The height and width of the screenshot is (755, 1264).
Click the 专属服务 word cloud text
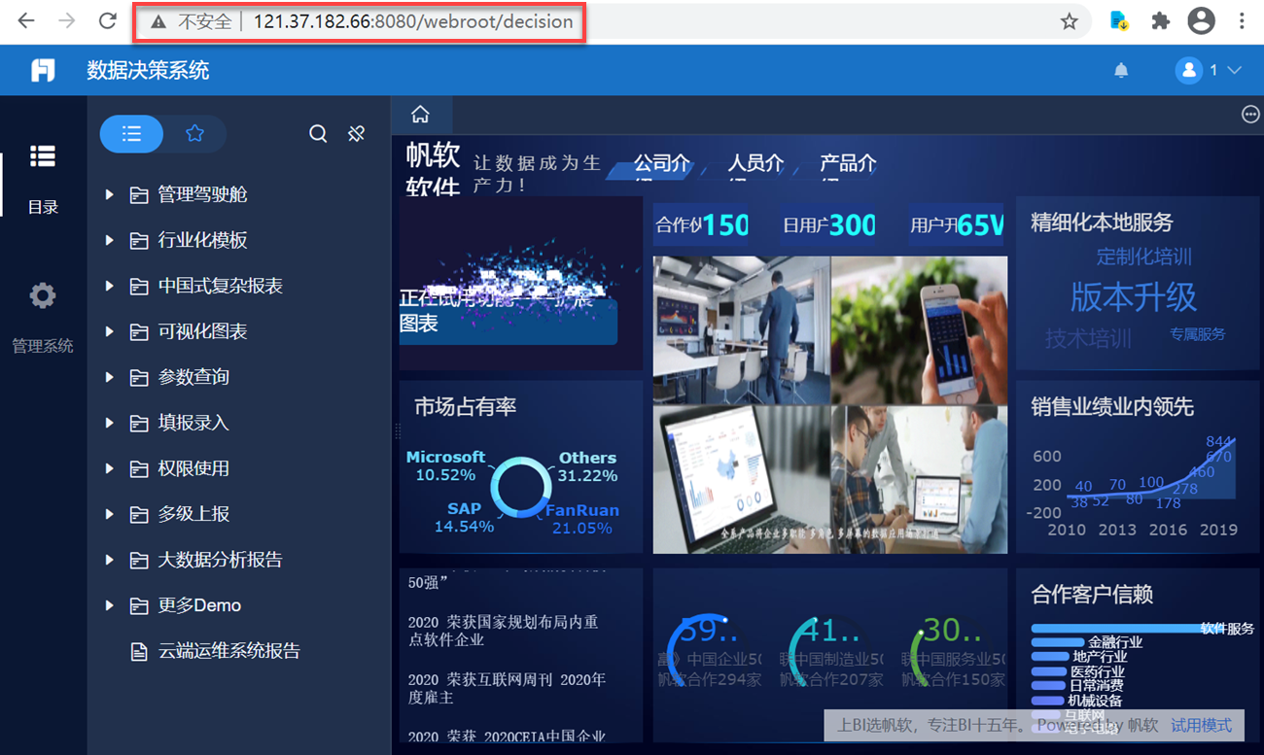point(1198,334)
